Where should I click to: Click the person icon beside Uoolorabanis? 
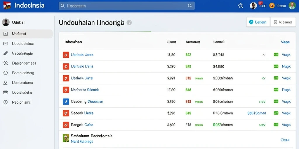(6, 83)
